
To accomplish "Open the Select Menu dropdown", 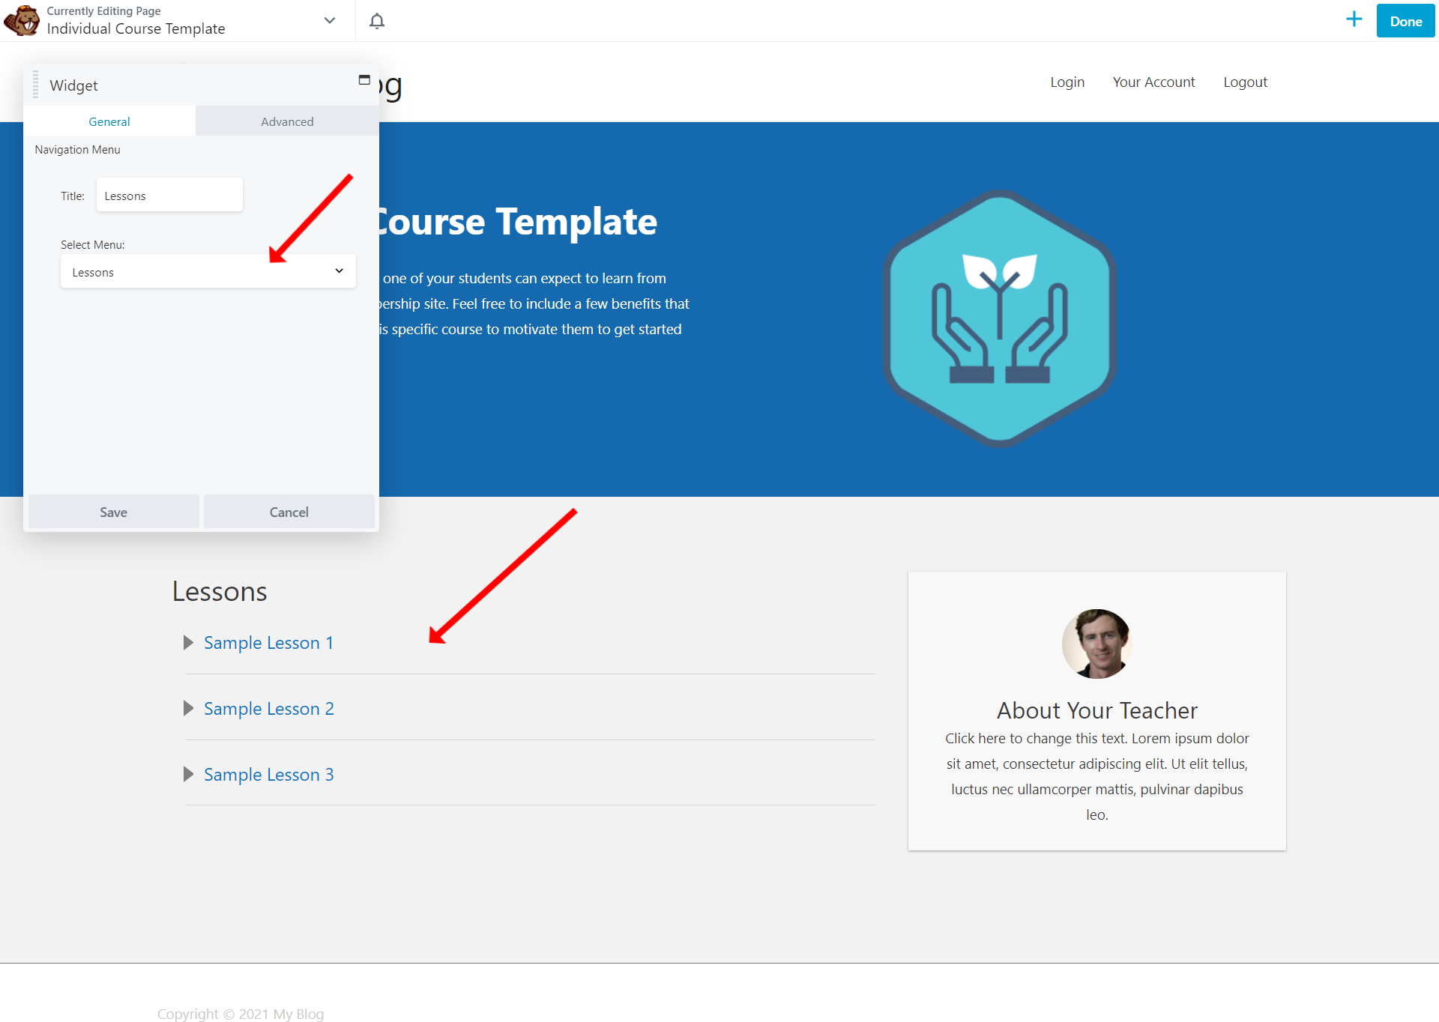I will (208, 271).
